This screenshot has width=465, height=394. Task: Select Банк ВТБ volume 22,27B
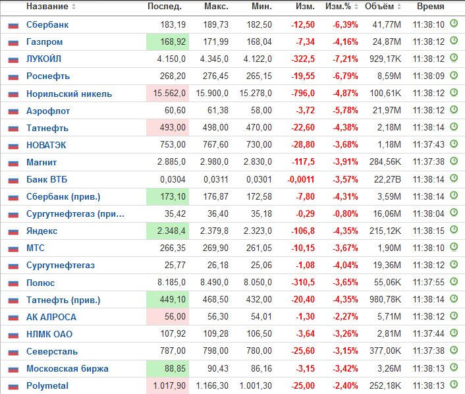[387, 179]
